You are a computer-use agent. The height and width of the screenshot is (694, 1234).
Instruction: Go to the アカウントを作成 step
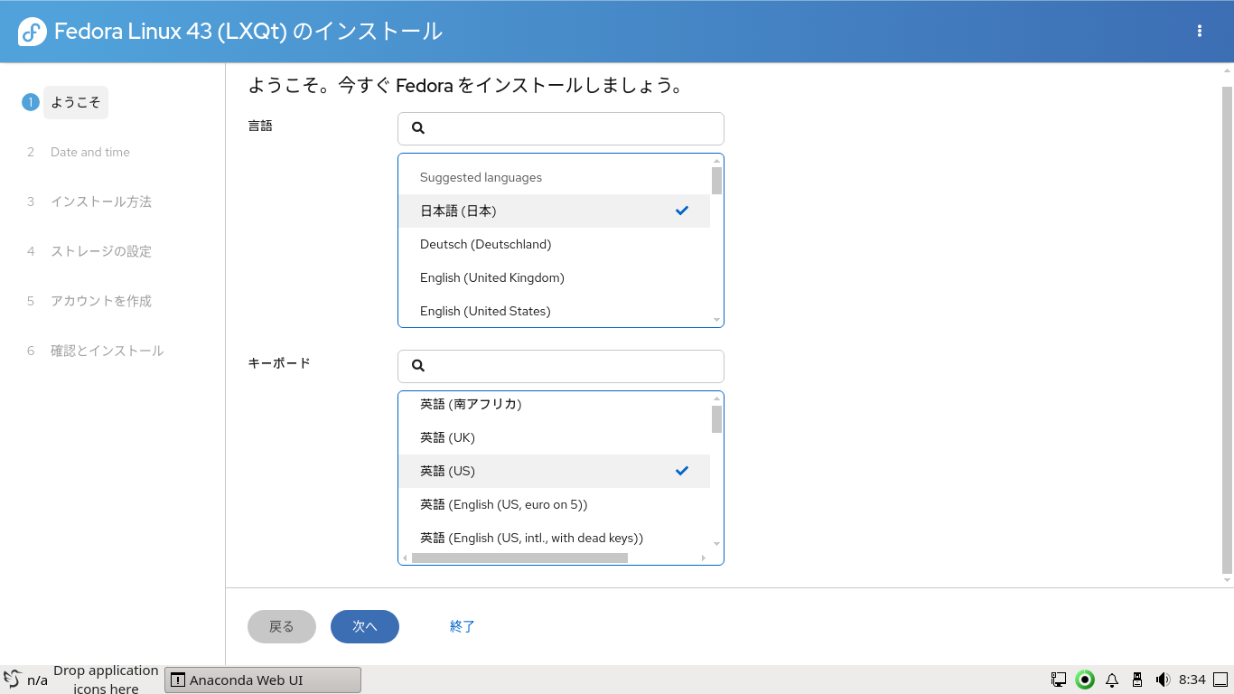[101, 301]
